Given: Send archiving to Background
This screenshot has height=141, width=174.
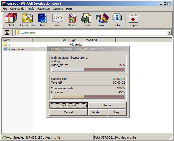Looking at the screenshot, I should (68, 105).
